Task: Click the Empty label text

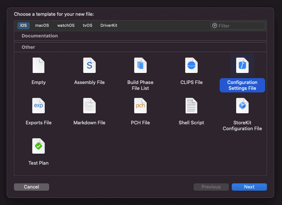Action: point(39,83)
